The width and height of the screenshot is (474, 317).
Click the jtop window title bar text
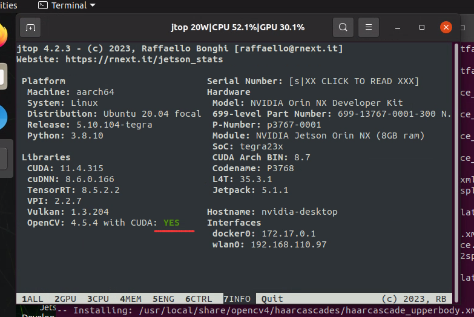click(x=237, y=27)
